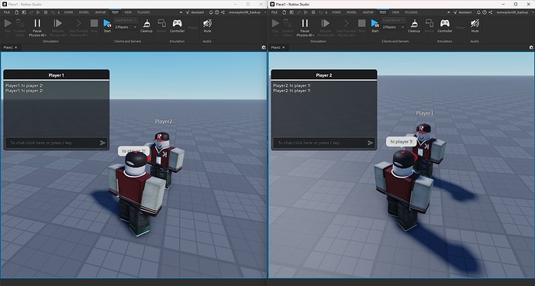Image resolution: width=535 pixels, height=286 pixels.
Task: Open FILE menu in Player 1 window
Action: (x=6, y=12)
